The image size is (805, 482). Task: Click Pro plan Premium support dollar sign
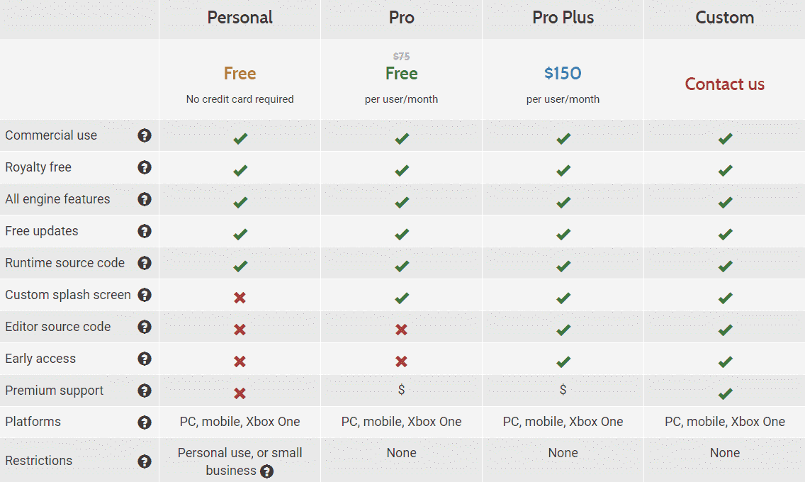coord(402,390)
